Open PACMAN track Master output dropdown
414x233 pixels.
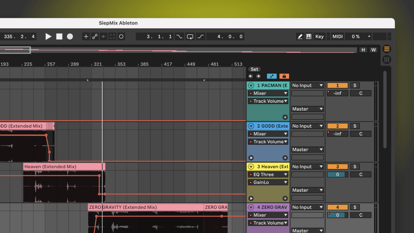[x=307, y=109]
